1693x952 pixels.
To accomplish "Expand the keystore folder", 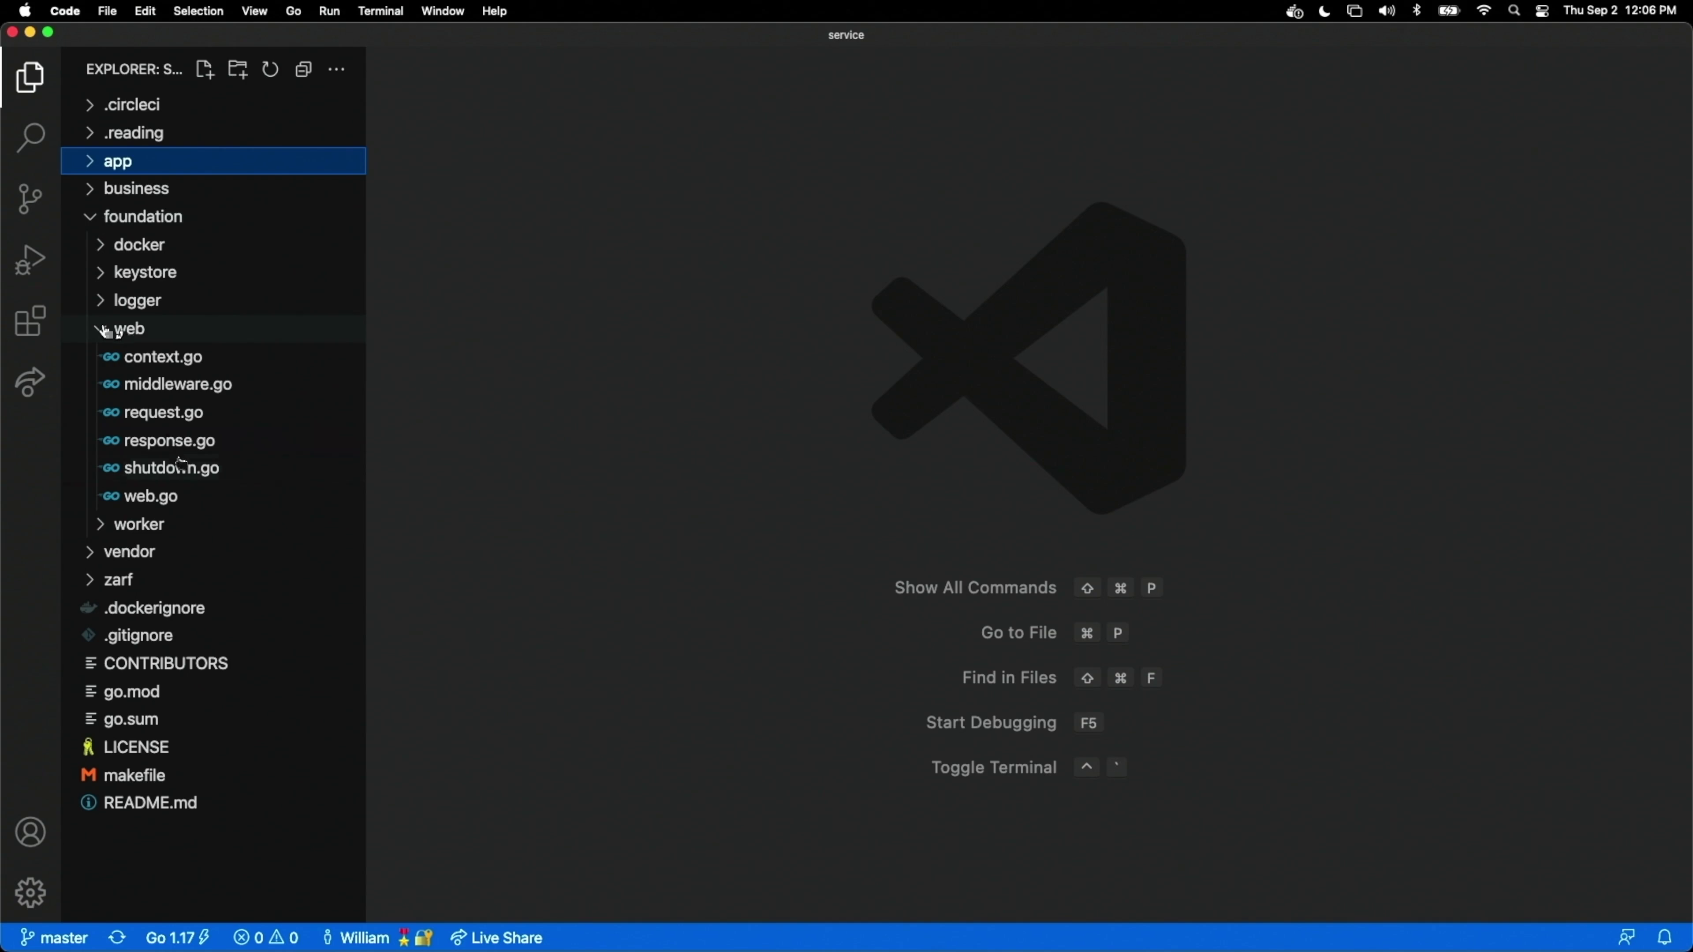I will click(x=213, y=273).
